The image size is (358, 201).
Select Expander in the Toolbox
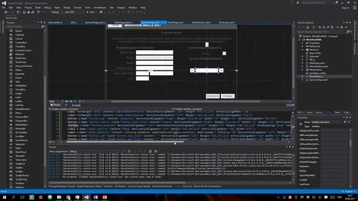pyautogui.click(x=20, y=74)
